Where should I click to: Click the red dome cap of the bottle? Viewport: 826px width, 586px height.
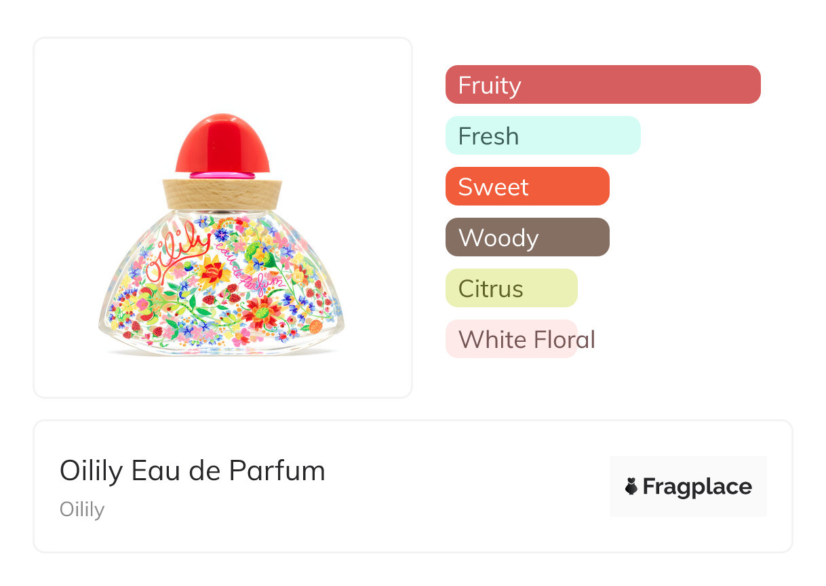(x=222, y=142)
